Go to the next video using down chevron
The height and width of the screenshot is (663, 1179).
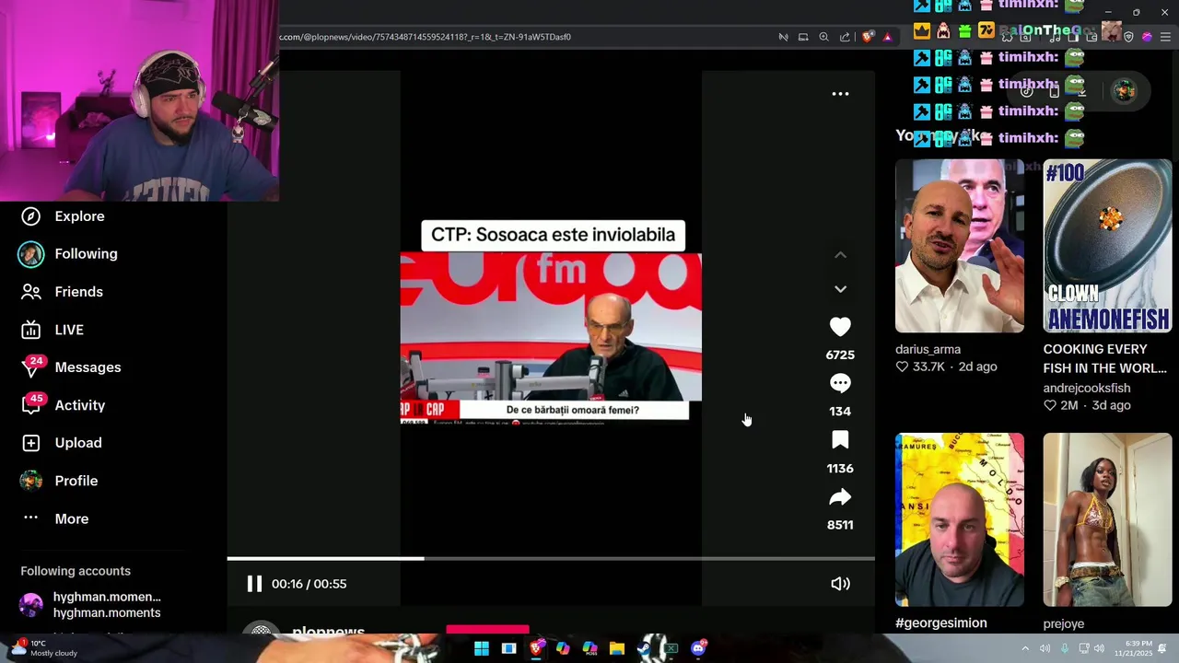[840, 289]
